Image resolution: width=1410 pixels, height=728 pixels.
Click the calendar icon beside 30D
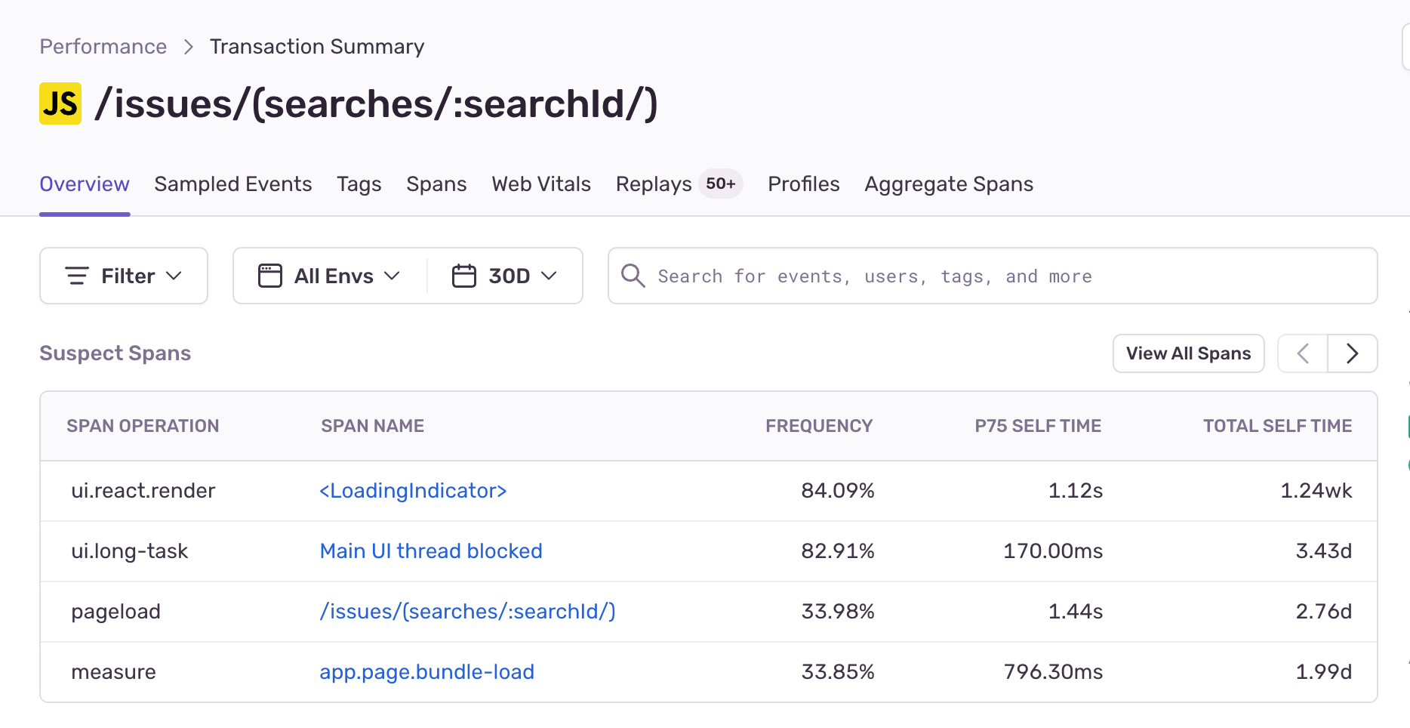(464, 276)
